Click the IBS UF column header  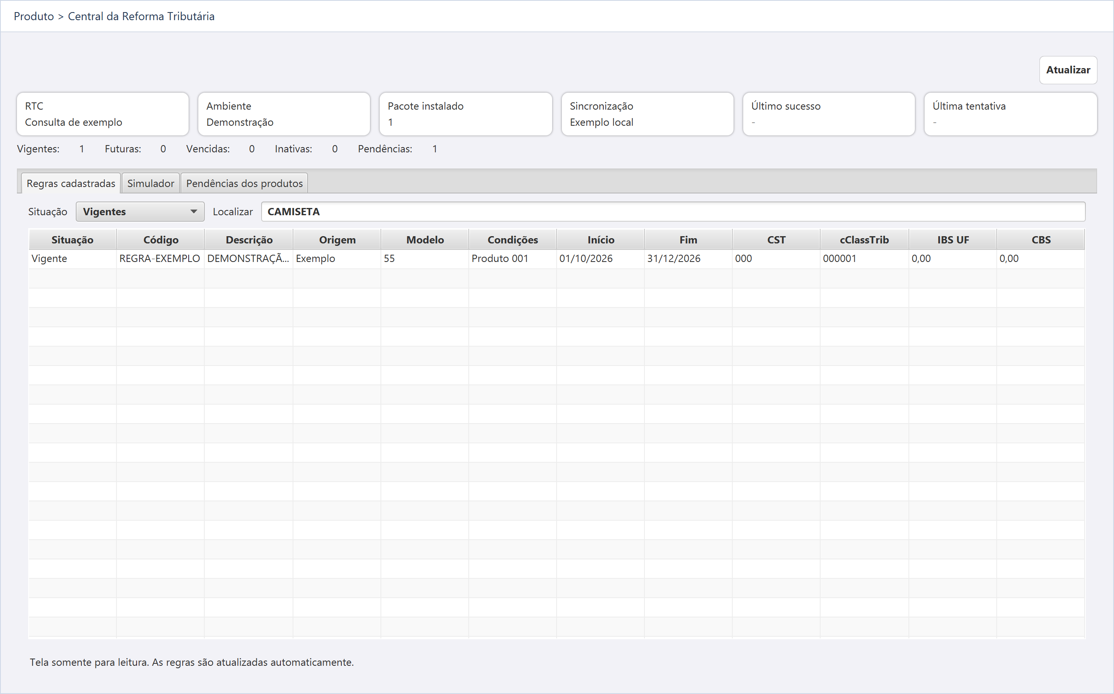[x=952, y=239]
